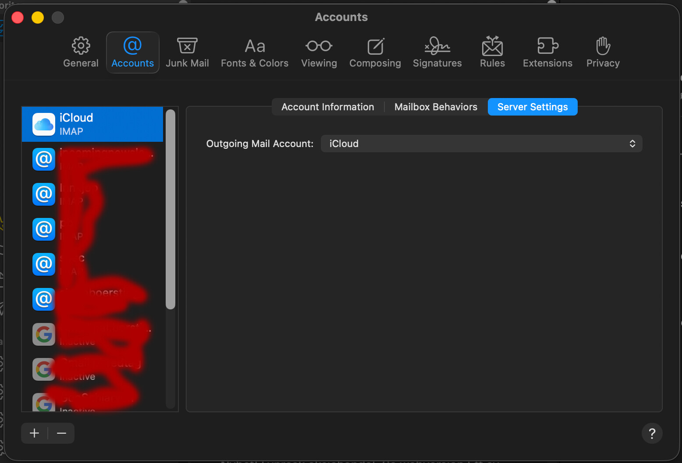Select the iCloud IMAP account
682x463 pixels.
(x=92, y=124)
